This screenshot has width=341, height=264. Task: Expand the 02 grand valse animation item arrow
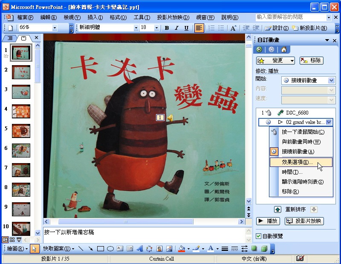329,122
